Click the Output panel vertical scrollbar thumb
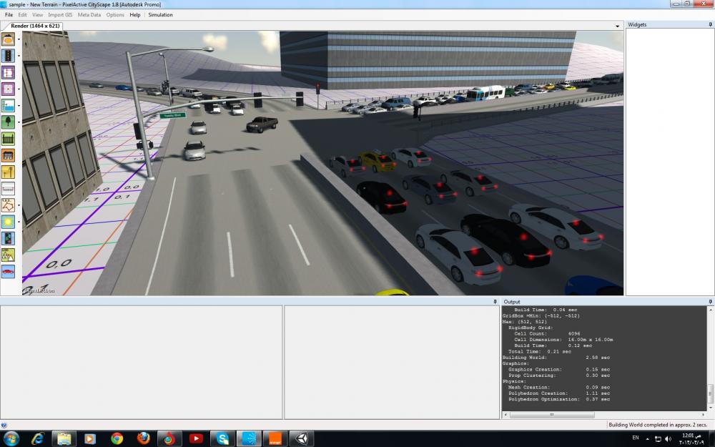 click(710, 392)
